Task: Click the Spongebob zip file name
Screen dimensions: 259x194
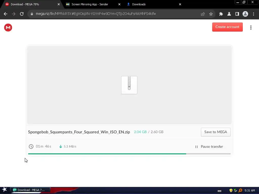Action: tap(79, 132)
